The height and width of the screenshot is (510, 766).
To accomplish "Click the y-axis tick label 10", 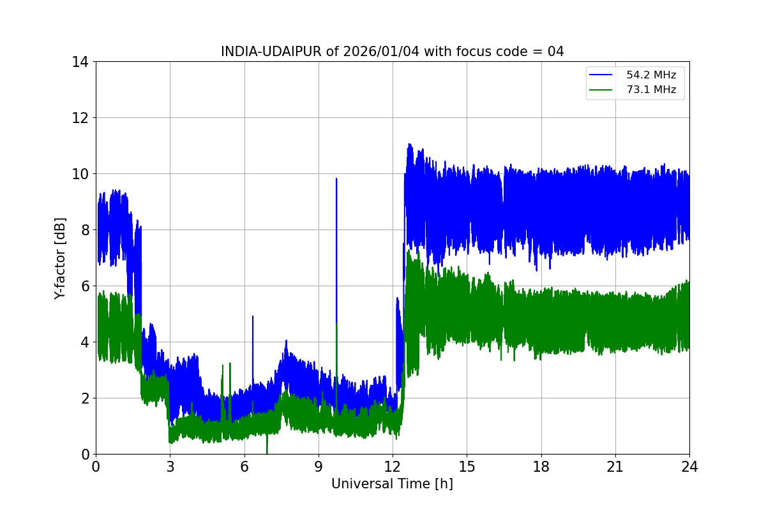I will (80, 174).
